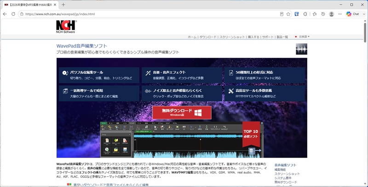
Task: Open the ホーム navigation link
Action: click(x=192, y=37)
